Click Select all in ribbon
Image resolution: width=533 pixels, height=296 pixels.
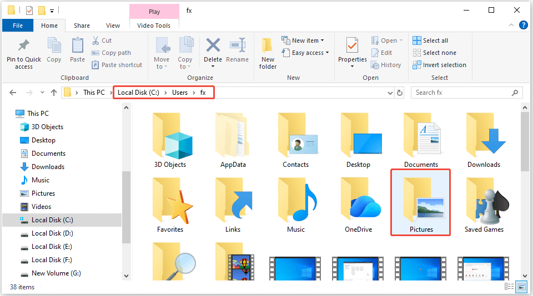click(x=430, y=40)
